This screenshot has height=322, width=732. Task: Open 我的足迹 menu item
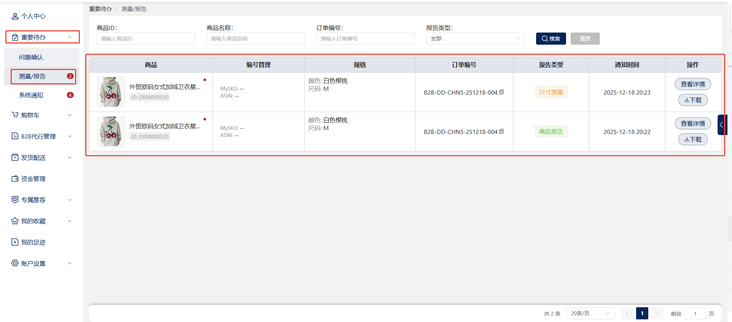tap(42, 242)
